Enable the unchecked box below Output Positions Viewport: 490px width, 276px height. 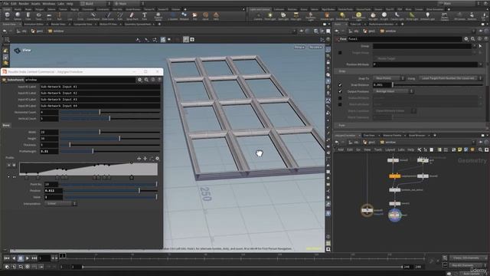click(x=340, y=98)
